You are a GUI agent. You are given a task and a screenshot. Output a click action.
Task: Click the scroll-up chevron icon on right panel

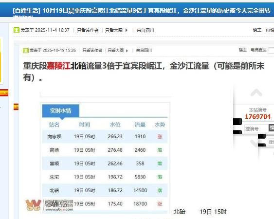(256, 92)
